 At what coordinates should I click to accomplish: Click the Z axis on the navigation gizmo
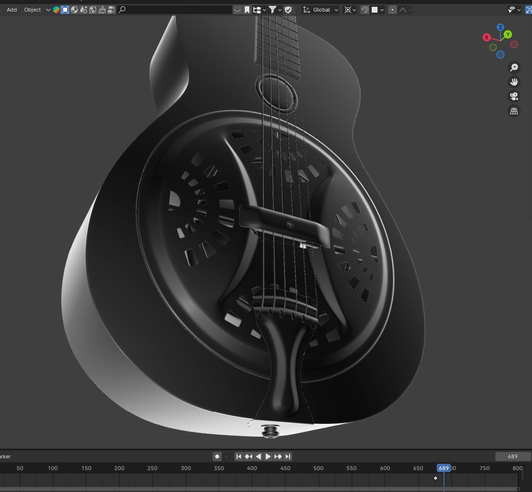[500, 28]
